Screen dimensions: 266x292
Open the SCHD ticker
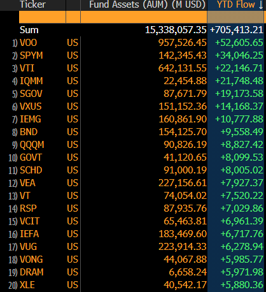[31, 170]
